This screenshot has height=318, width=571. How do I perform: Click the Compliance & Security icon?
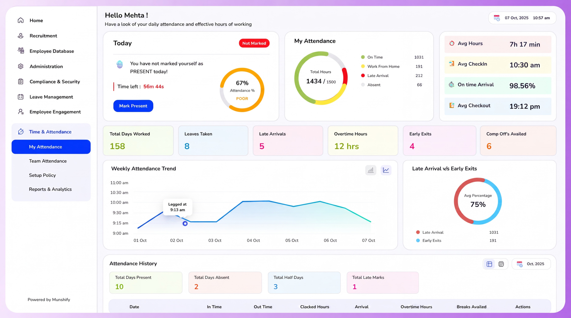(x=21, y=82)
